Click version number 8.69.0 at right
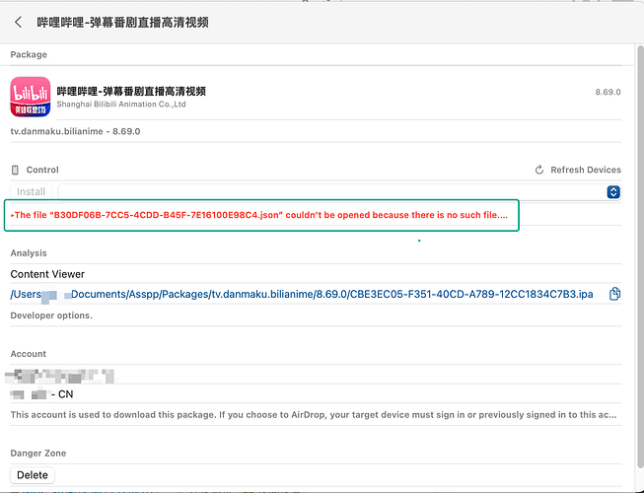This screenshot has height=493, width=644. (x=608, y=92)
